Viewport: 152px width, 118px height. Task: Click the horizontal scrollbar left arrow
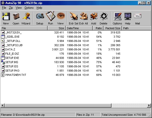point(3,106)
